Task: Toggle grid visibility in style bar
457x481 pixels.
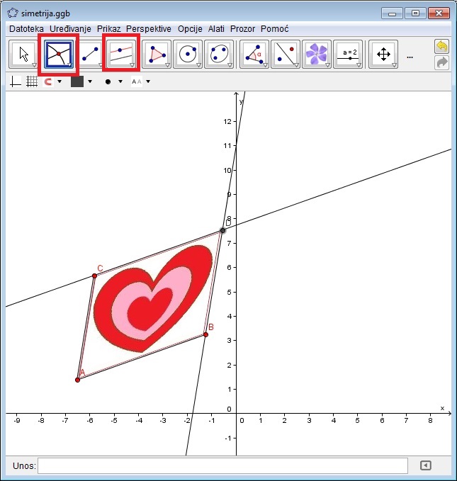Action: [32, 81]
